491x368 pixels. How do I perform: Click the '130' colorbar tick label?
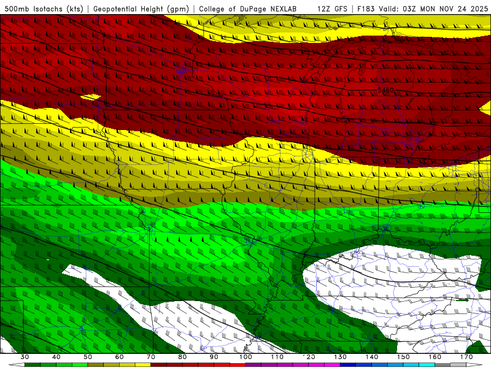[341, 357]
